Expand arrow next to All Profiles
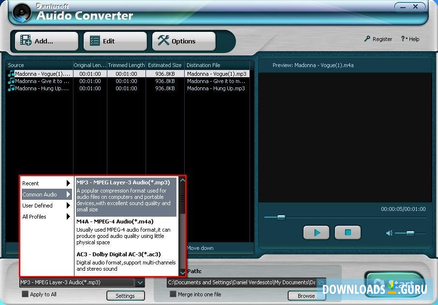The height and width of the screenshot is (305, 438). (x=68, y=217)
